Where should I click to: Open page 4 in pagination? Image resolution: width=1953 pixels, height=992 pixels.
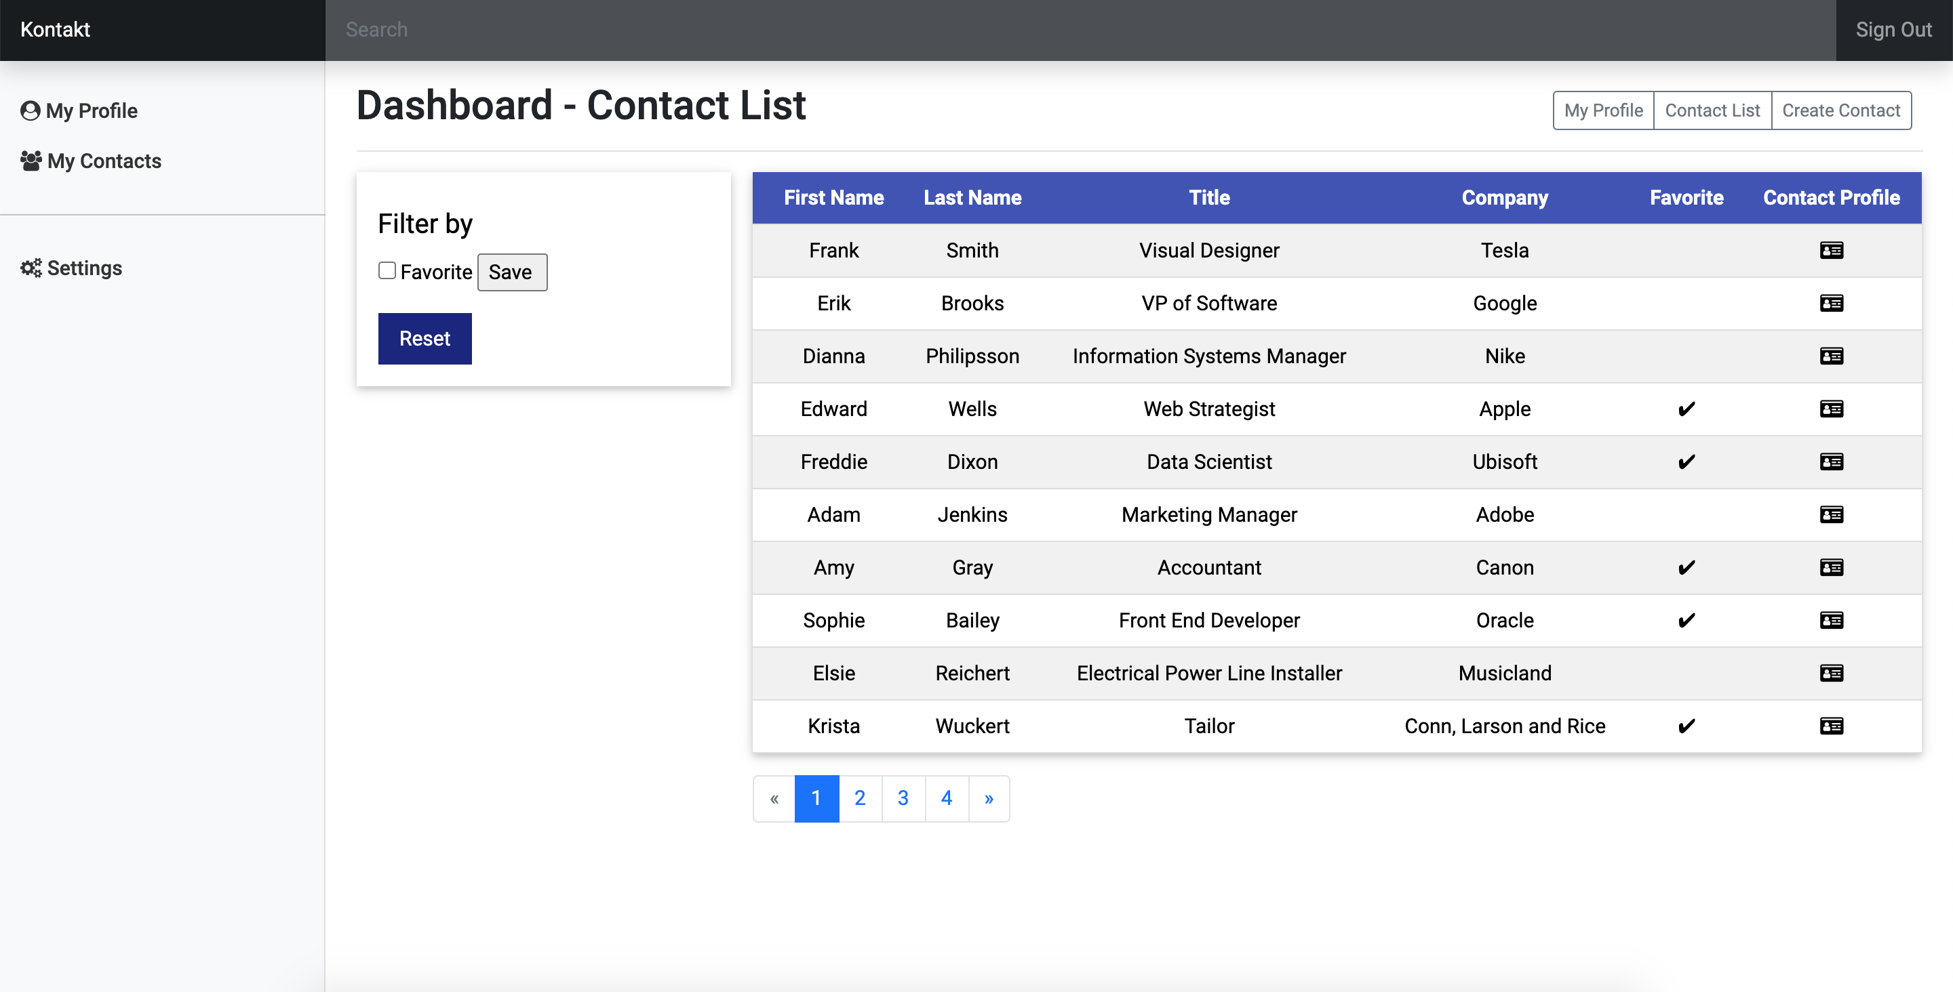[x=946, y=798]
